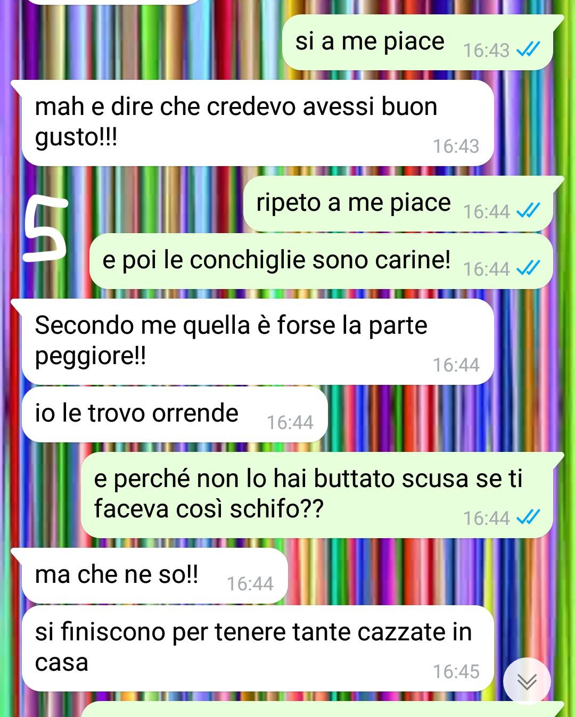
Task: Tap the partial green bubble at bottom edge
Action: pos(322,710)
